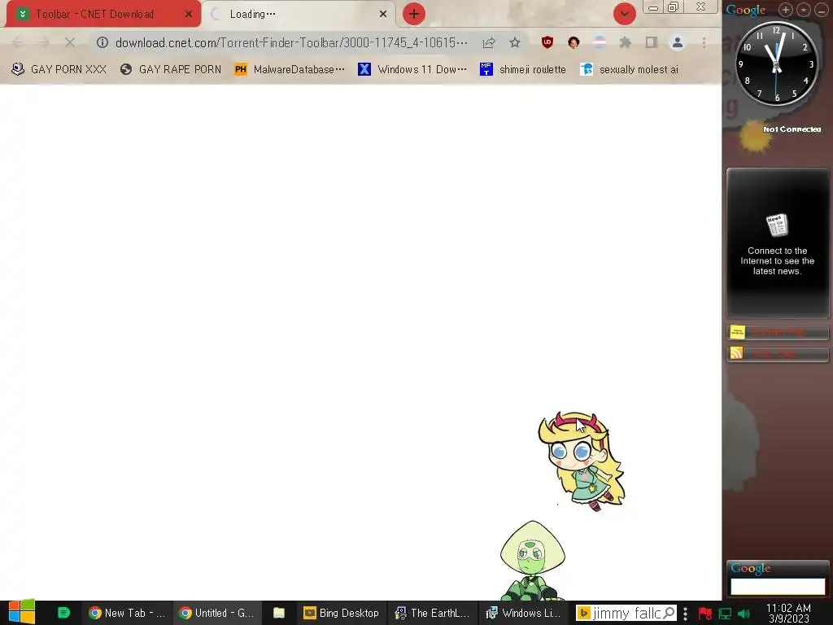The image size is (833, 625).
Task: Switch to Untitled - G... Chrome taskbar window
Action: [216, 614]
